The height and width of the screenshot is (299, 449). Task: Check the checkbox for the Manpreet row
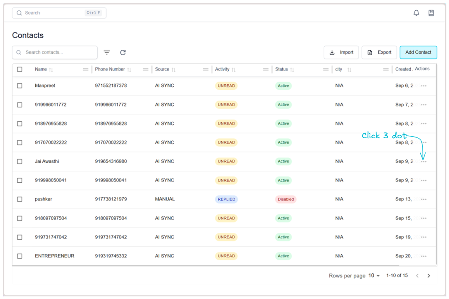[x=20, y=86]
